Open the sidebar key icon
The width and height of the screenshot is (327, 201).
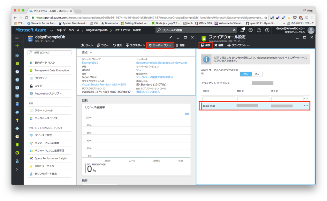point(17,120)
